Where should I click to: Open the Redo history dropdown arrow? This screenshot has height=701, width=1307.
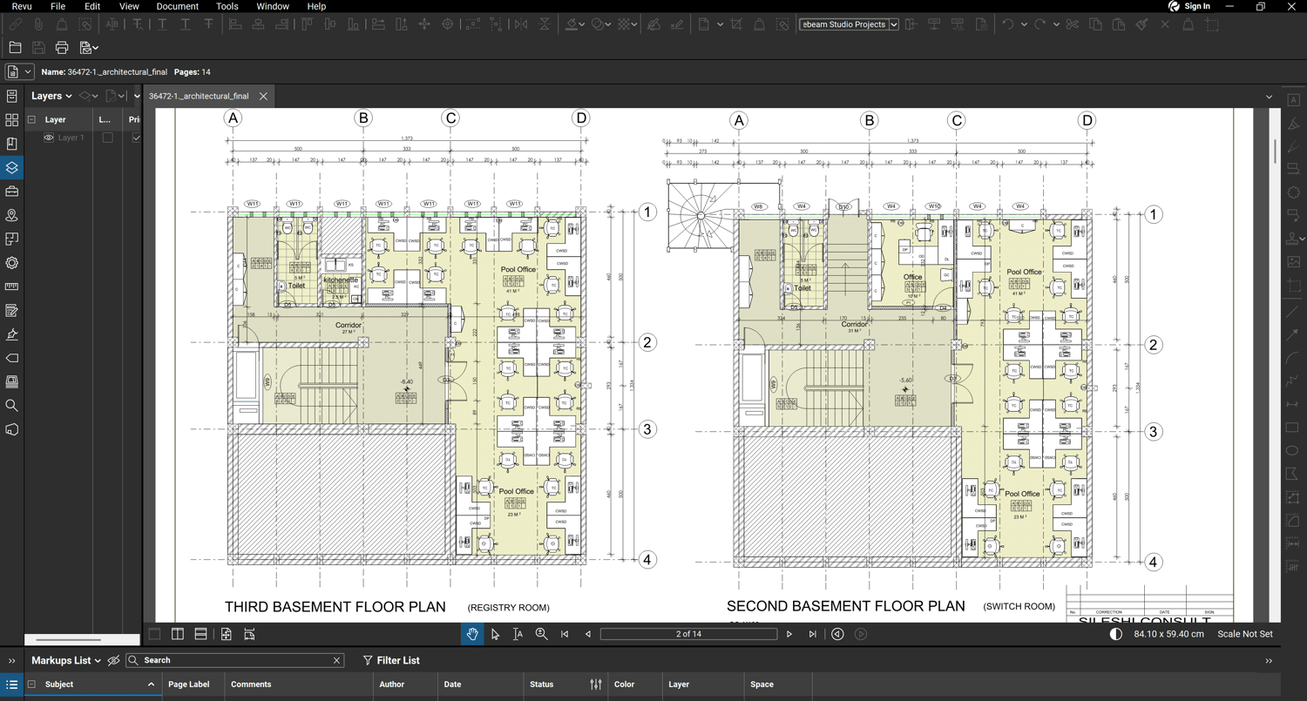tap(1056, 24)
